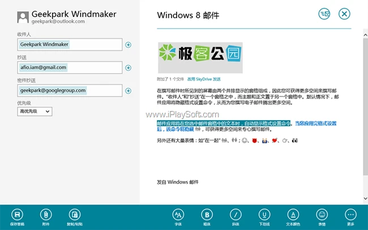Click the 改用 SkyDrive 发送 link
The height and width of the screenshot is (230, 368).
tap(204, 79)
